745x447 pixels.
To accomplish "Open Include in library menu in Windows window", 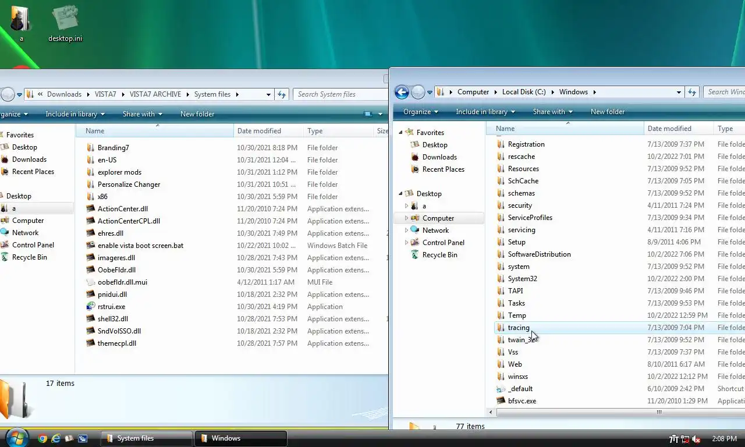I will (485, 112).
